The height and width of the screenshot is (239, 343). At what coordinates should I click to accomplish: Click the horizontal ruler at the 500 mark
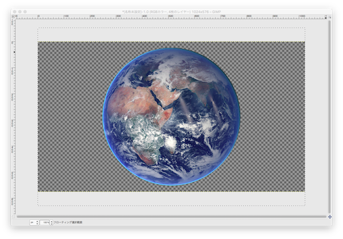pos(170,17)
